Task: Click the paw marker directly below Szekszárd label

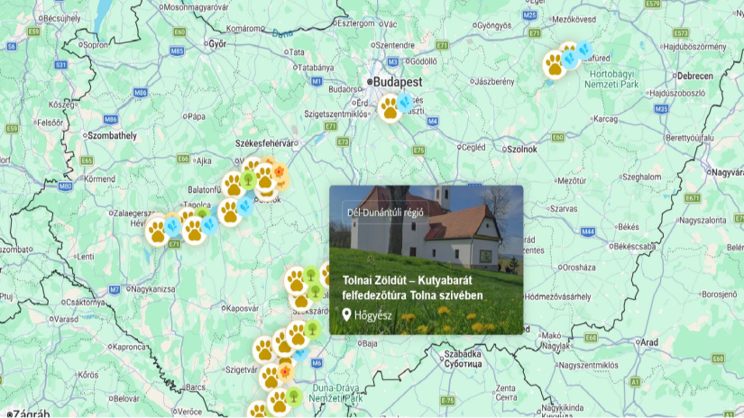Action: click(x=298, y=334)
